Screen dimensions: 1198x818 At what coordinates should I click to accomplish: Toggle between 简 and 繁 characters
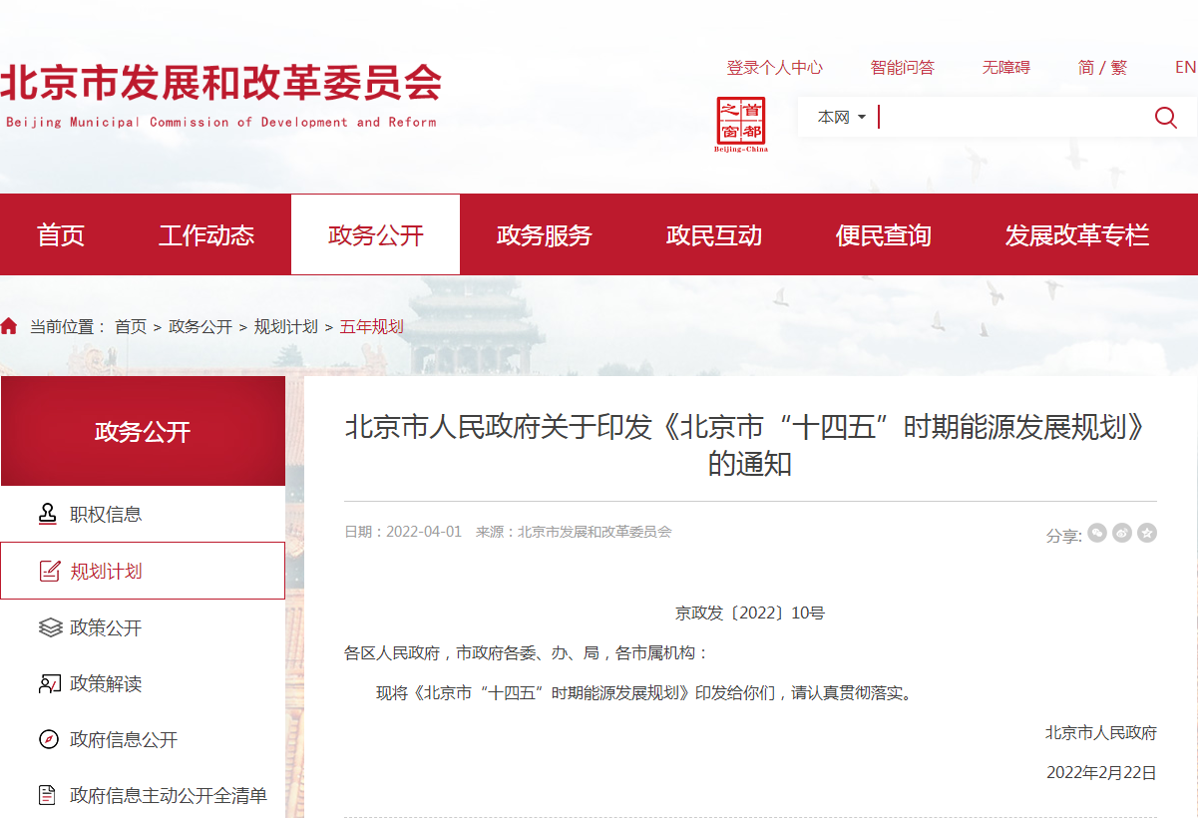pos(1102,67)
